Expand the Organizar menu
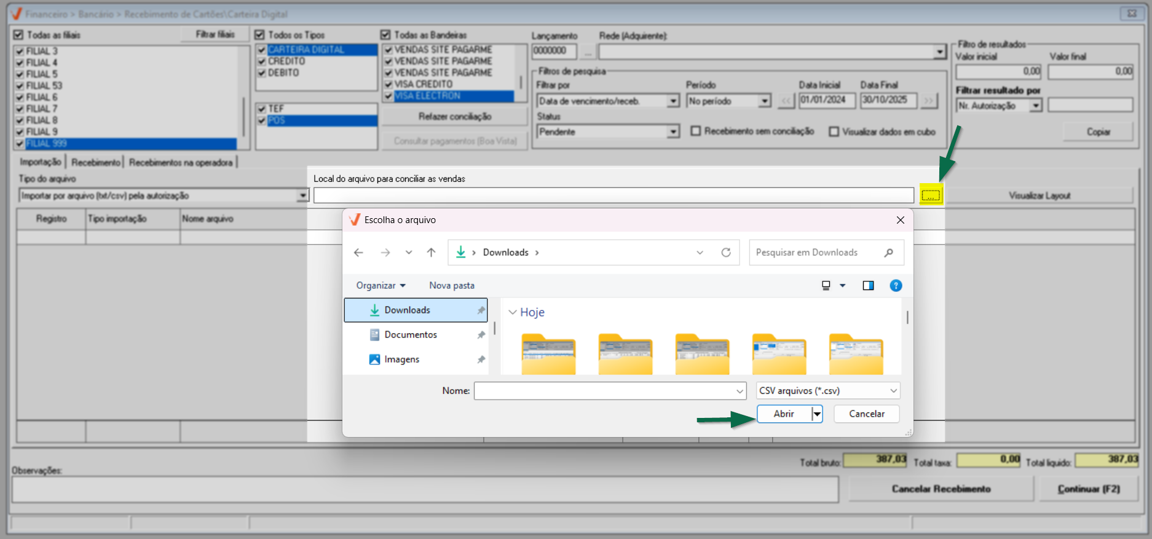Viewport: 1152px width, 539px height. (381, 286)
